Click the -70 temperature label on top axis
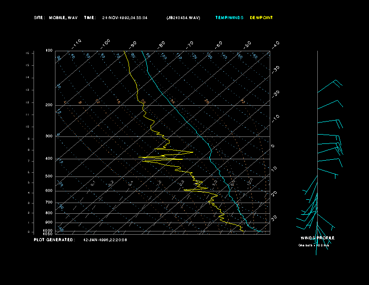 (x=190, y=45)
